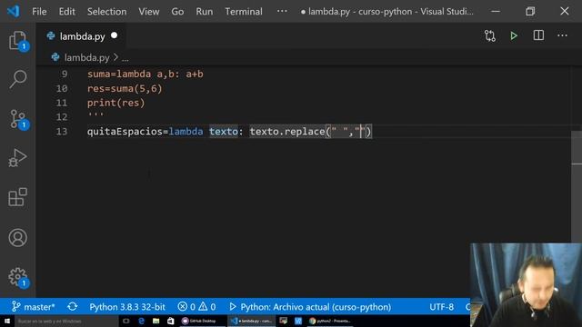This screenshot has width=582, height=327.
Task: Open the editor More Actions ellipsis
Action: 562,35
